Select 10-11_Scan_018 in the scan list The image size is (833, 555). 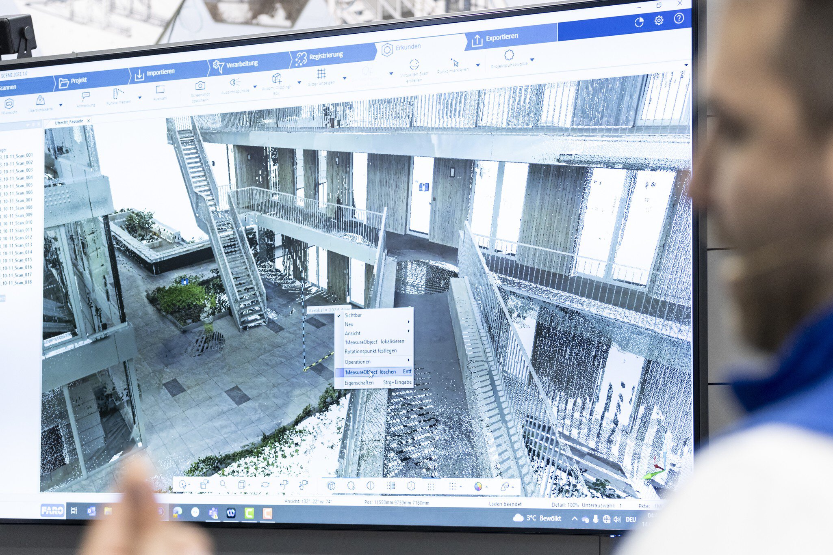click(x=16, y=283)
